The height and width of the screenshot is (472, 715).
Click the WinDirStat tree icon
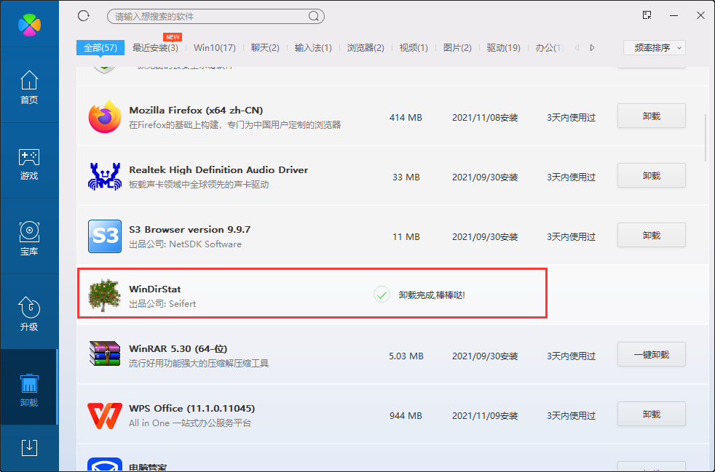point(105,295)
